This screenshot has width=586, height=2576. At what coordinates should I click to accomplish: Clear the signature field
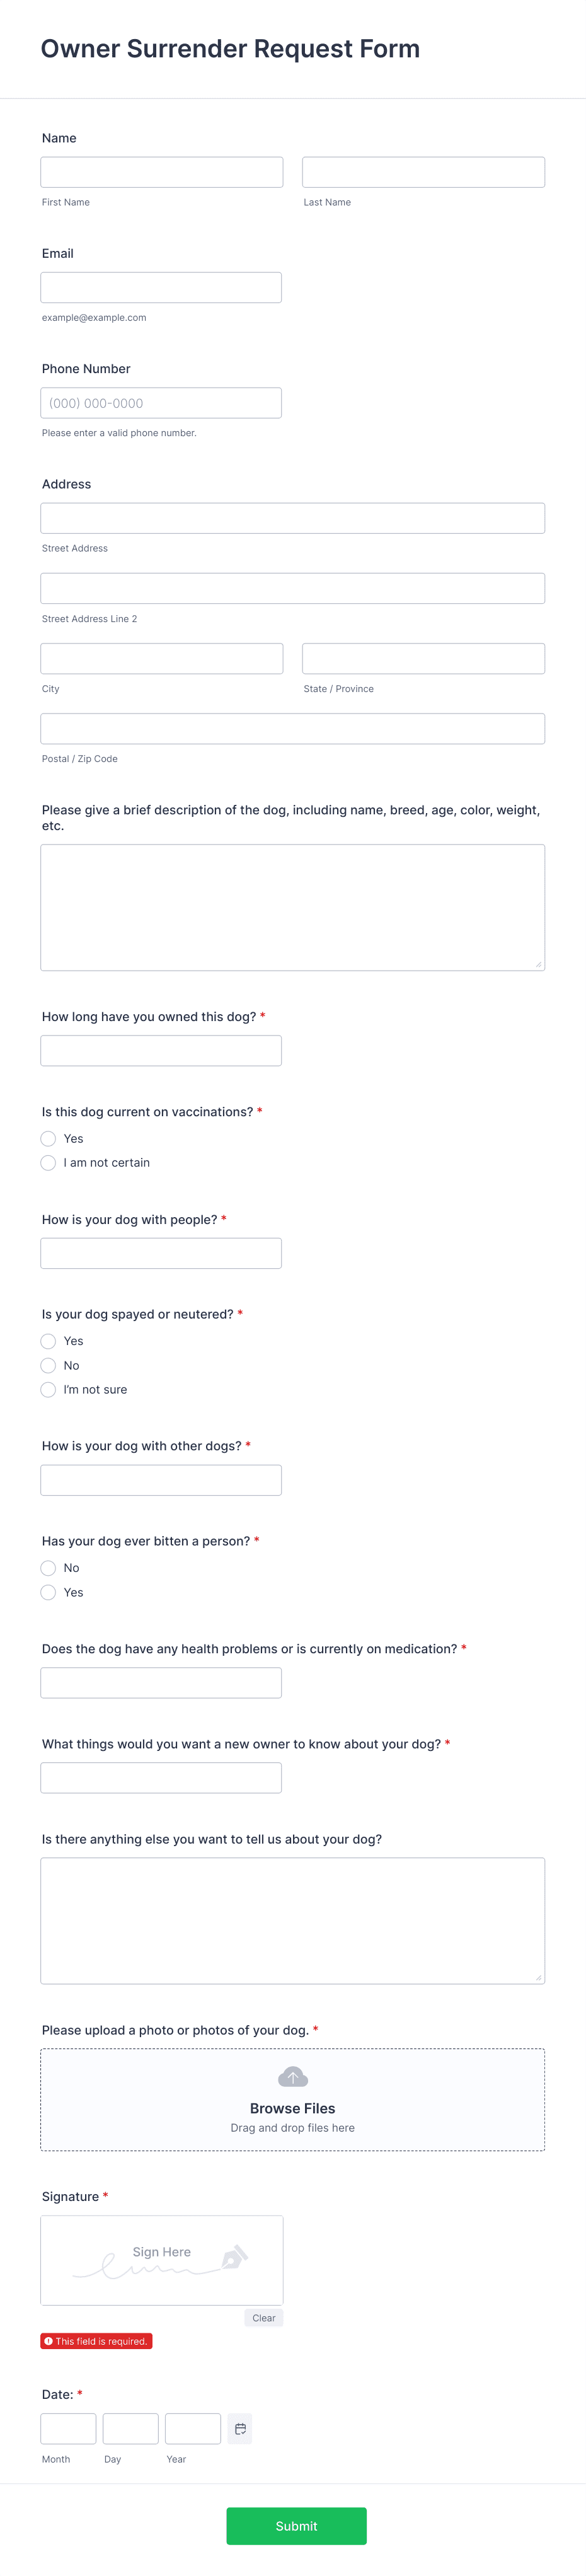pos(263,2317)
